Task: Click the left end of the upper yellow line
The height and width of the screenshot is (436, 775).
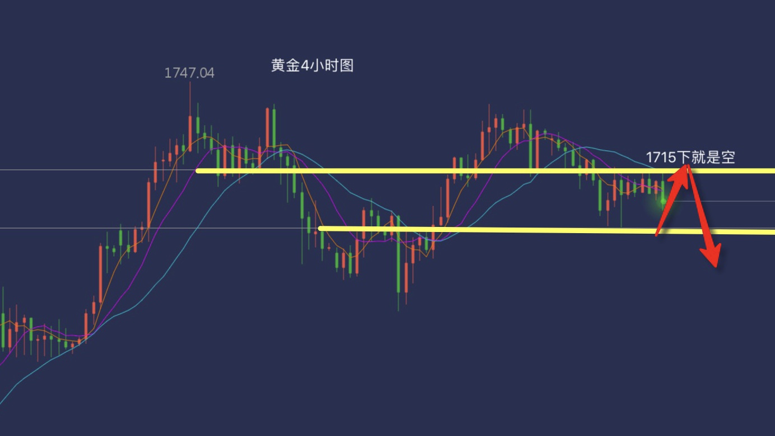Action: (x=198, y=170)
